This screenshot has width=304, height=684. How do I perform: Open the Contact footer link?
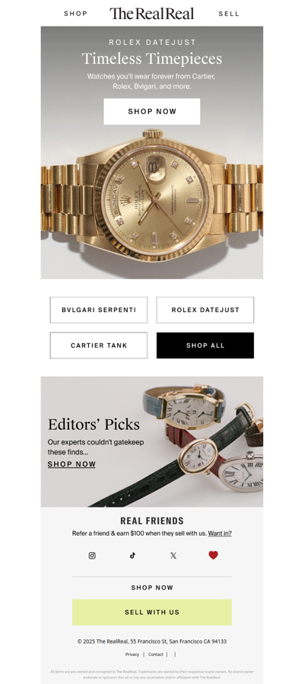156,654
